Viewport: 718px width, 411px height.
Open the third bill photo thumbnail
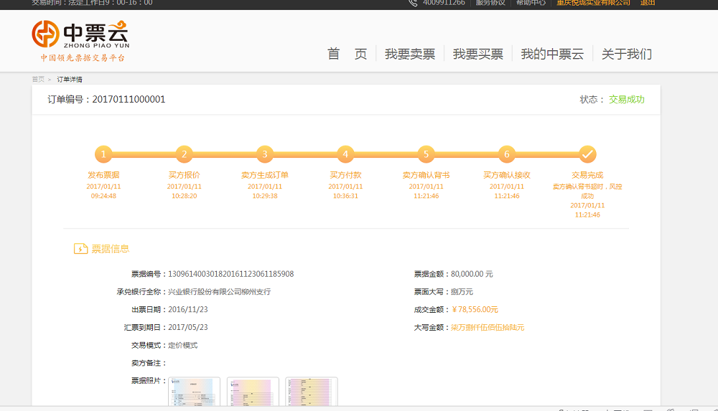coord(312,392)
